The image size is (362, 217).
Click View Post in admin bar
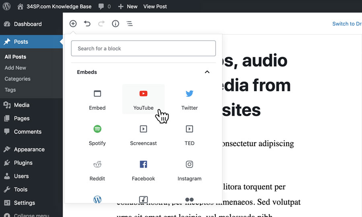155,6
